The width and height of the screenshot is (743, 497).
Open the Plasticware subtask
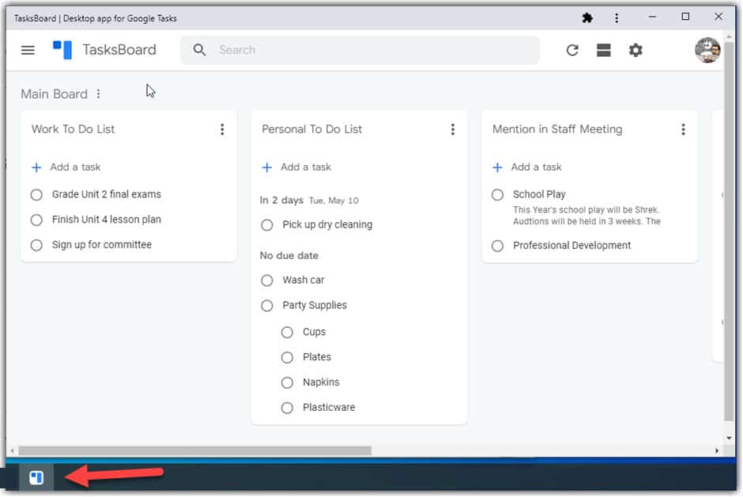click(x=329, y=407)
